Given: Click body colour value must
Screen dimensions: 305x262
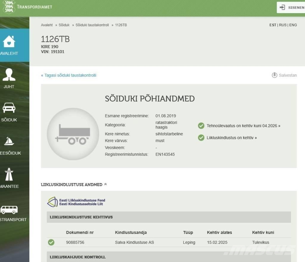Looking at the screenshot, I should pyautogui.click(x=160, y=141).
